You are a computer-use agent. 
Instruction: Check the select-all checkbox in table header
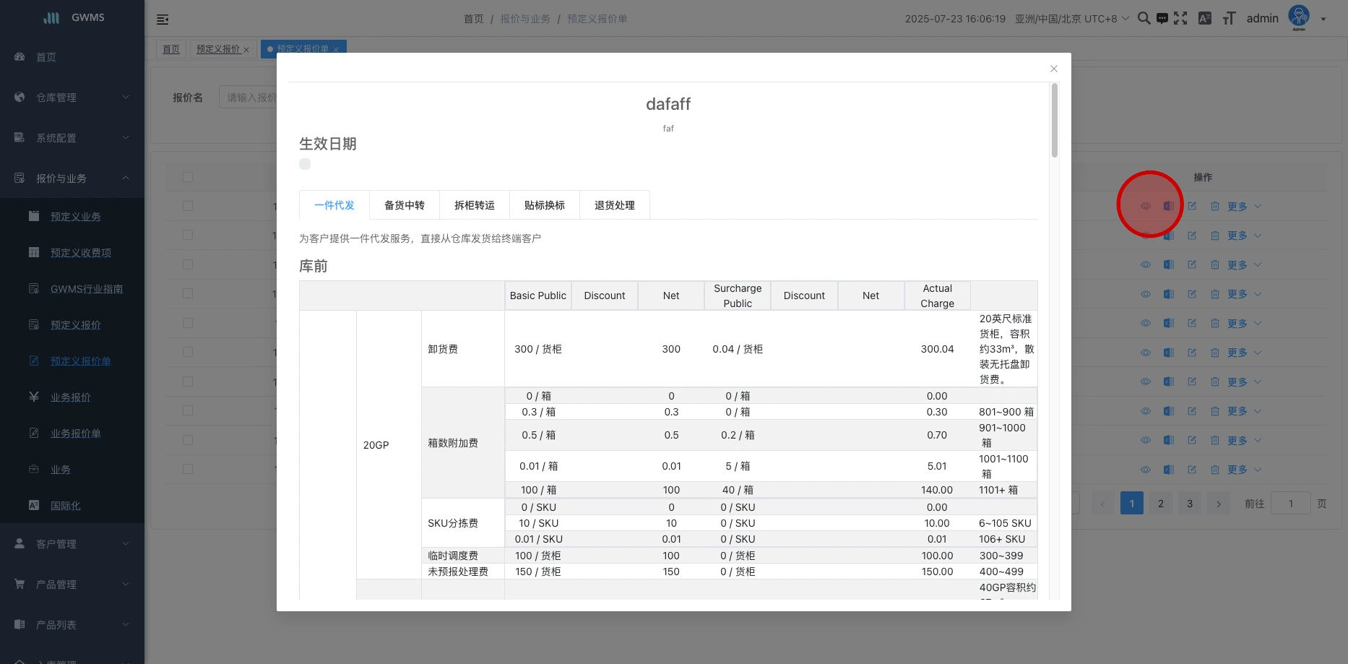point(188,177)
